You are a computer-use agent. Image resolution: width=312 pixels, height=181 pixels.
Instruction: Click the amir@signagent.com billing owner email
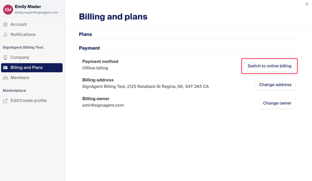pyautogui.click(x=103, y=105)
